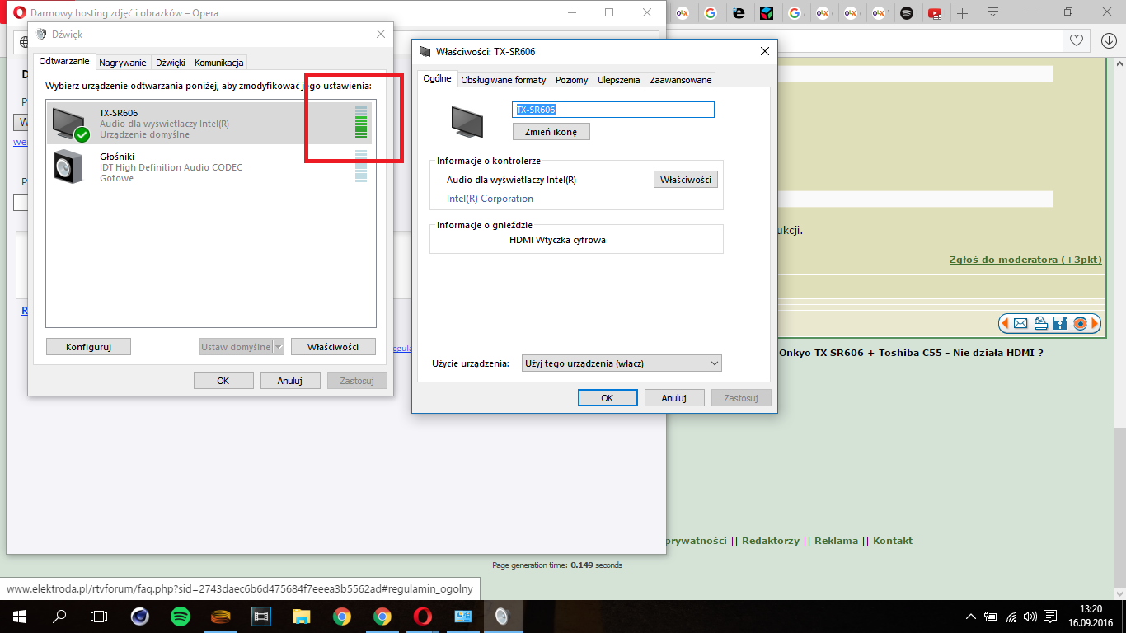Click Anuluj in the TX-SR606 properties dialog
1126x633 pixels.
coord(674,398)
